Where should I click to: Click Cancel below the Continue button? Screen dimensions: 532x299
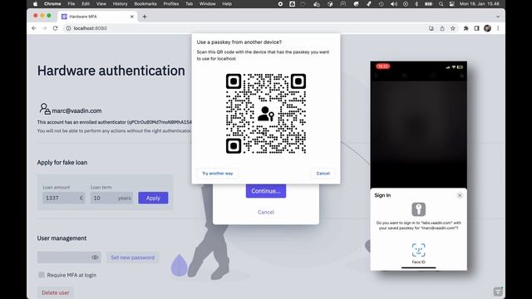pyautogui.click(x=266, y=213)
